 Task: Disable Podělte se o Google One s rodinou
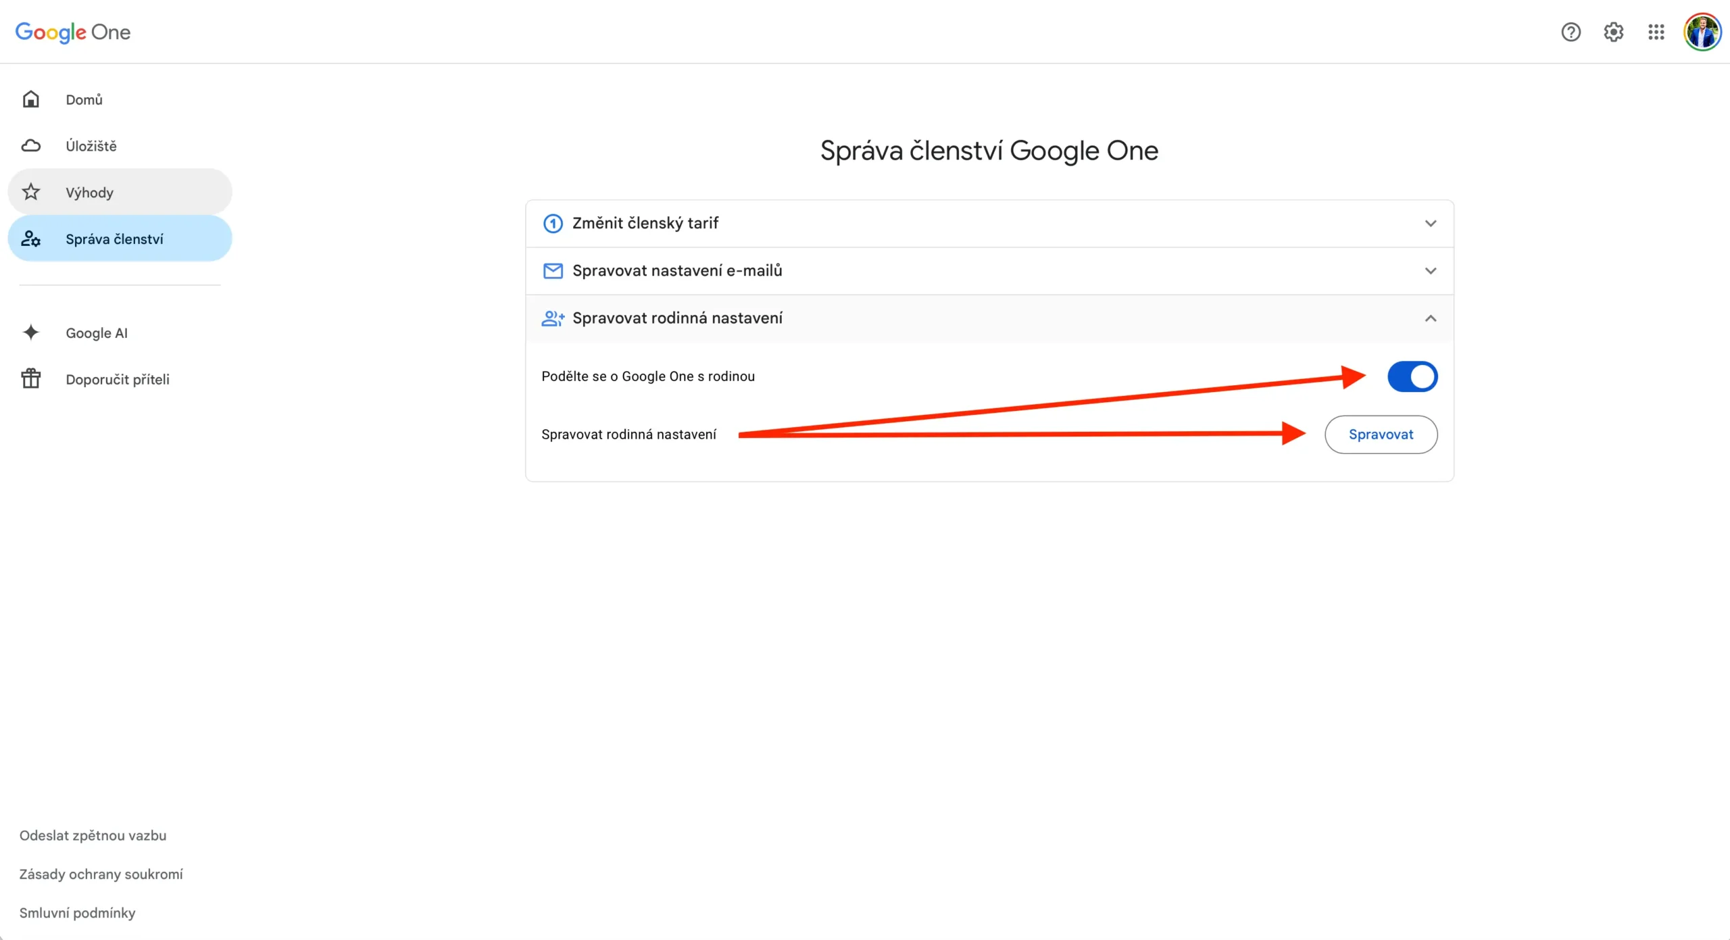click(x=1412, y=376)
